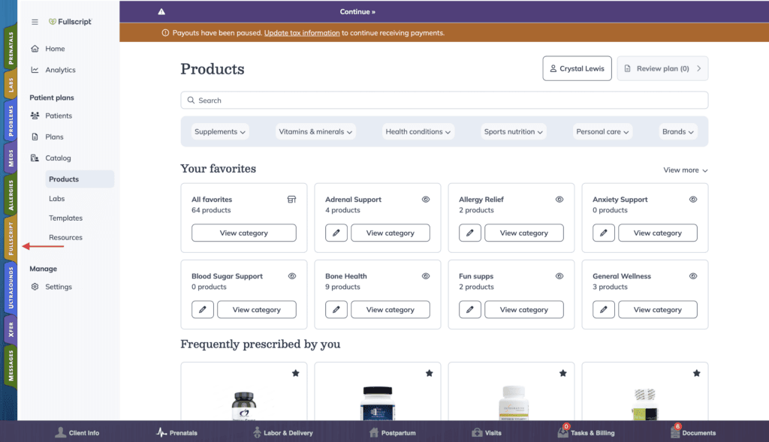The image size is (769, 442).
Task: Click the warning triangle in the purple banner
Action: [161, 12]
